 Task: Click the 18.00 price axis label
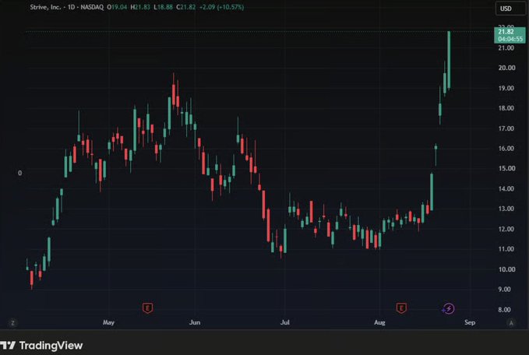coord(506,108)
